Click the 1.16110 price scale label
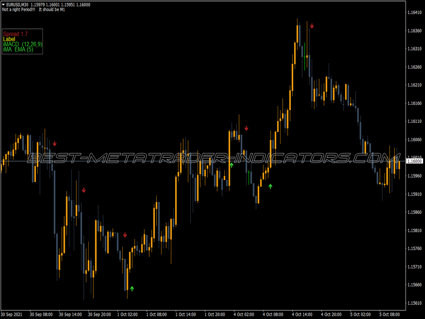 [415, 121]
